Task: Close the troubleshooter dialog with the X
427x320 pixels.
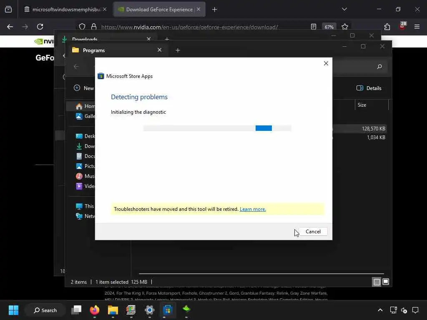Action: coord(326,63)
